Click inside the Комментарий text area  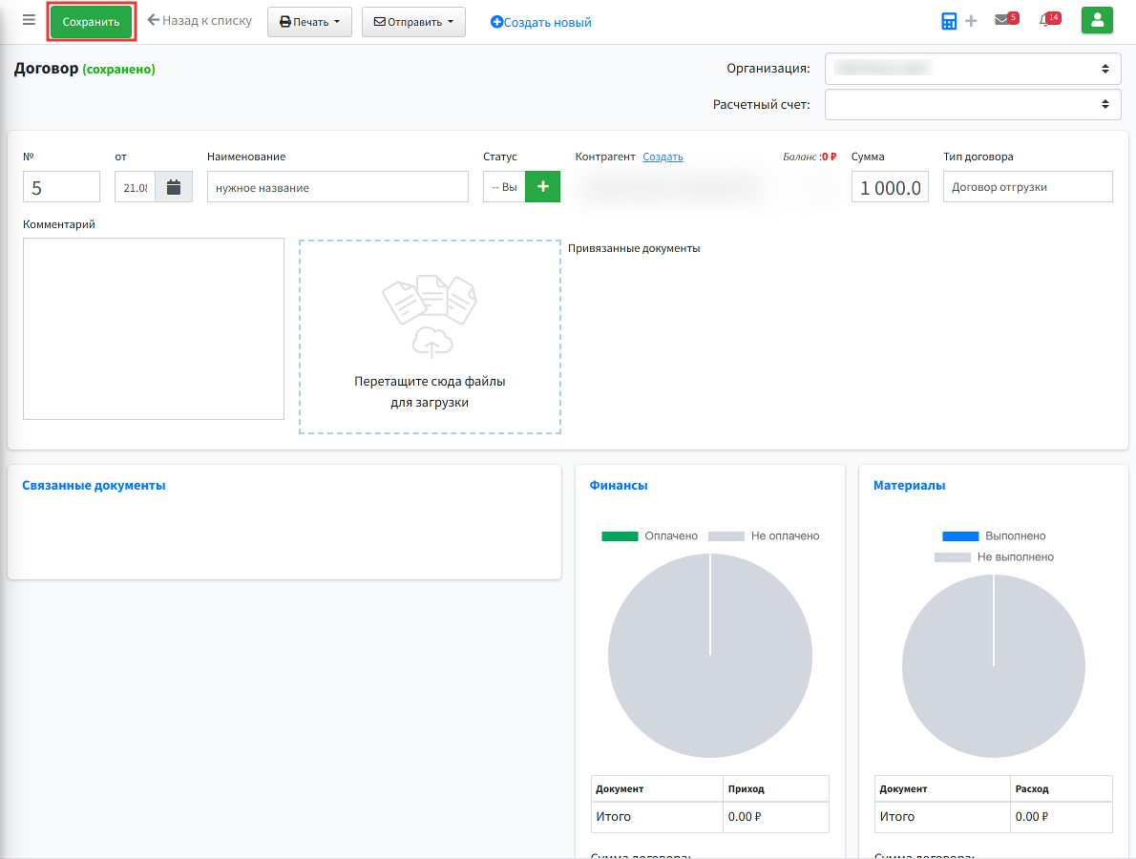[x=154, y=329]
